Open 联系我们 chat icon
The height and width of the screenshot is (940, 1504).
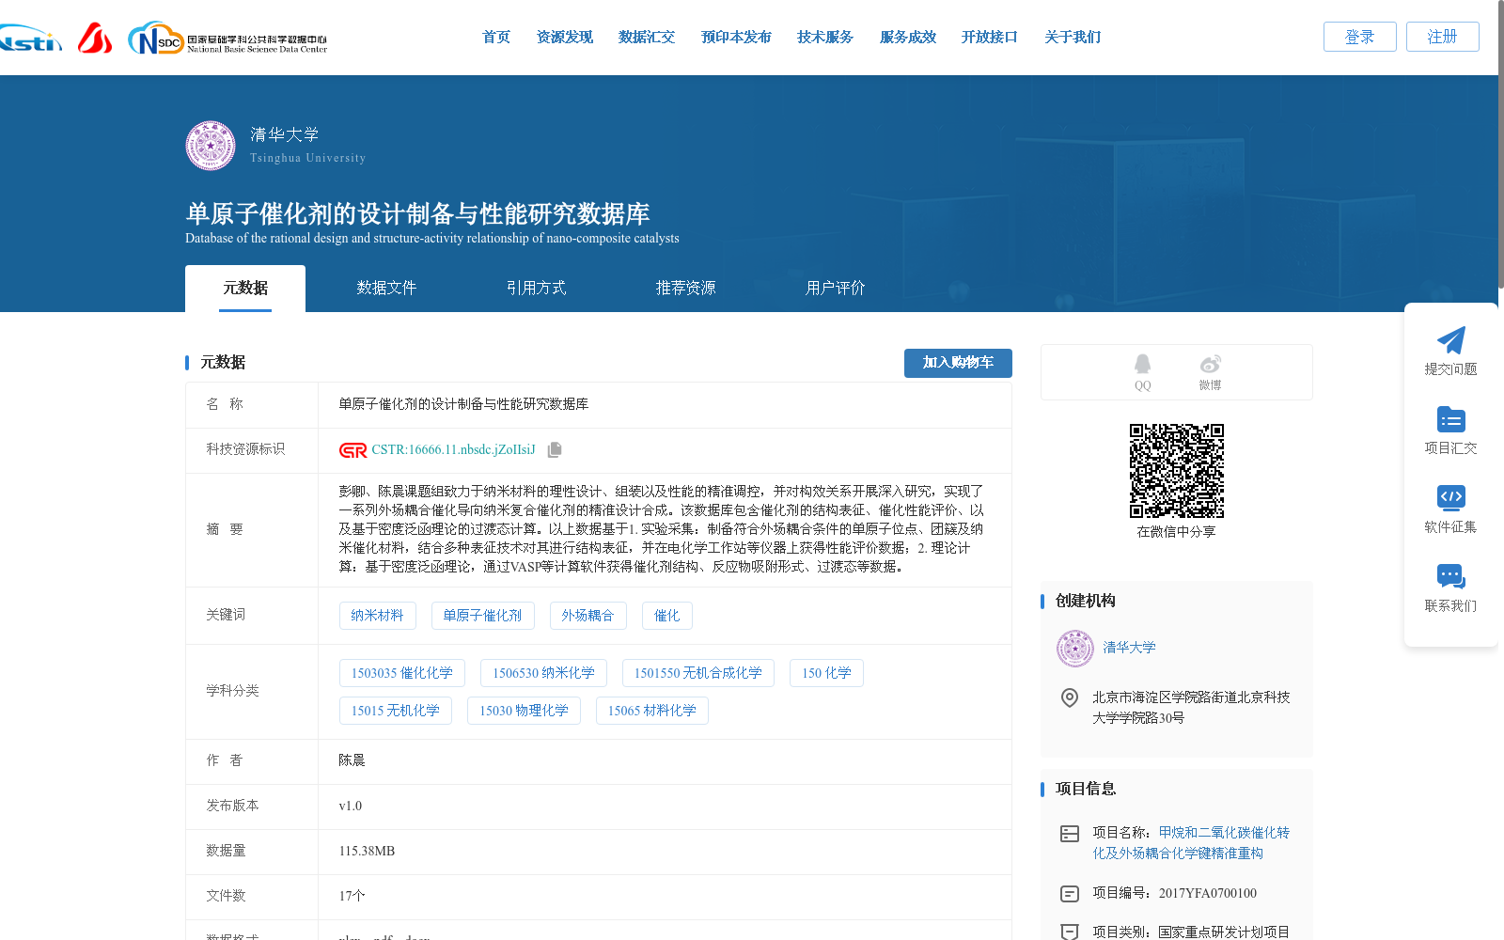[1450, 576]
